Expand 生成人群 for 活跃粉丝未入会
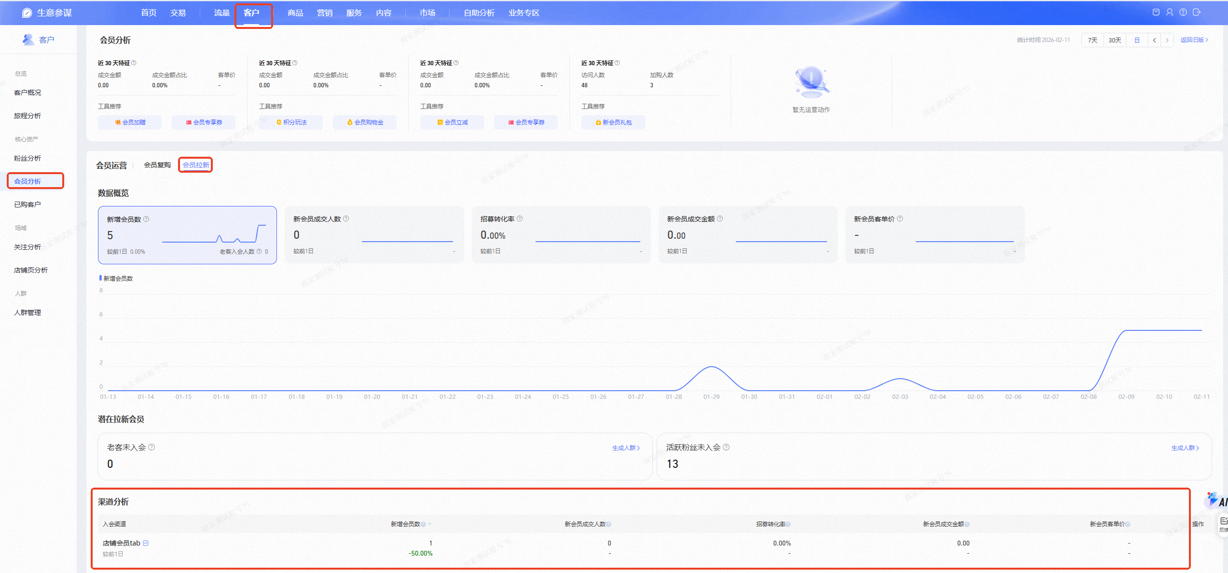 [1185, 448]
